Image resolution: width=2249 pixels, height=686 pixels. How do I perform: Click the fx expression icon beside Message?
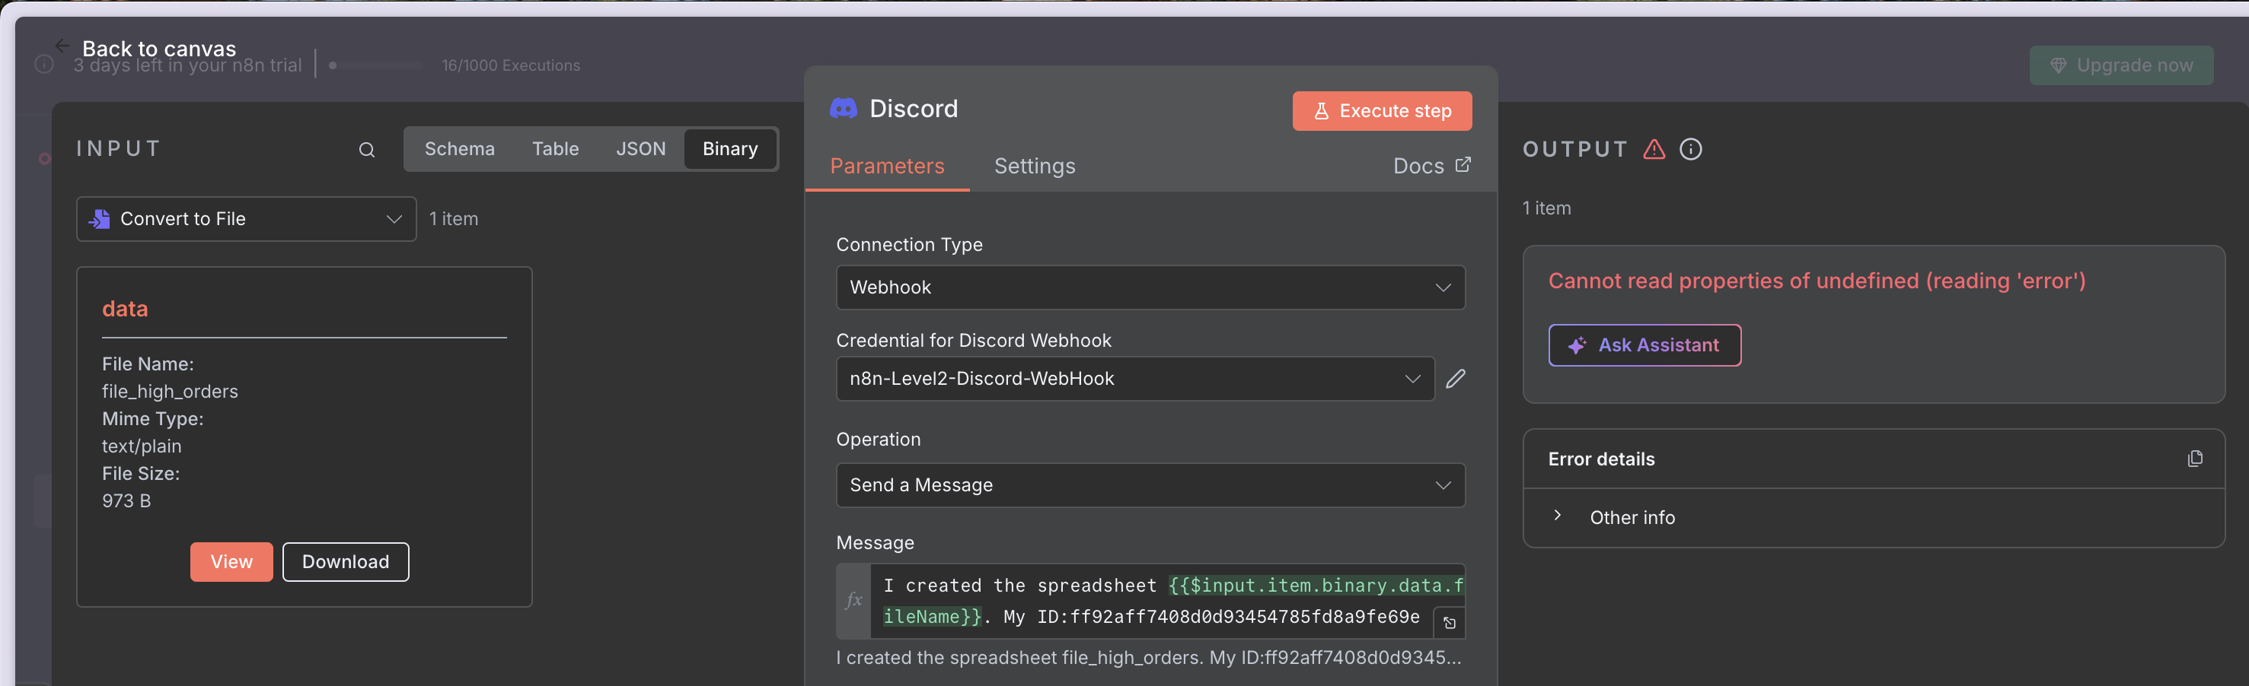(x=853, y=600)
